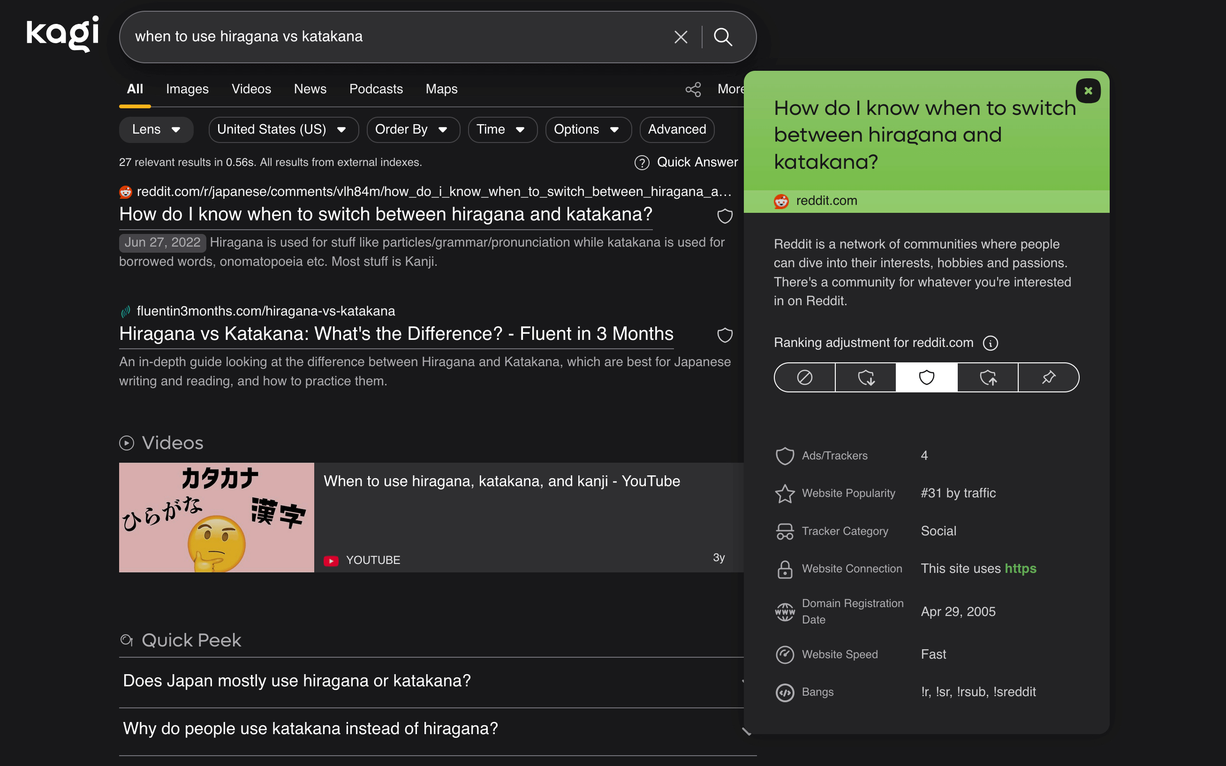1226x766 pixels.
Task: Block reddit.com from search results
Action: (x=804, y=377)
